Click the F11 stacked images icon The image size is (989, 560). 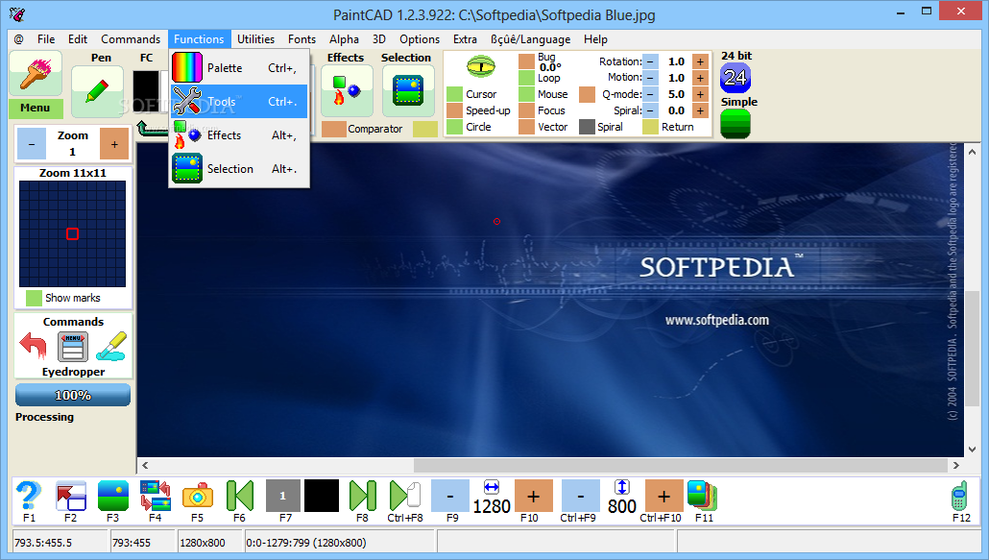(702, 496)
